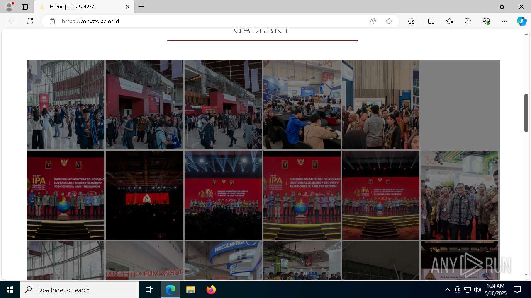Screen dimensions: 531x298
Task: Toggle split screen icon
Action: 431,21
